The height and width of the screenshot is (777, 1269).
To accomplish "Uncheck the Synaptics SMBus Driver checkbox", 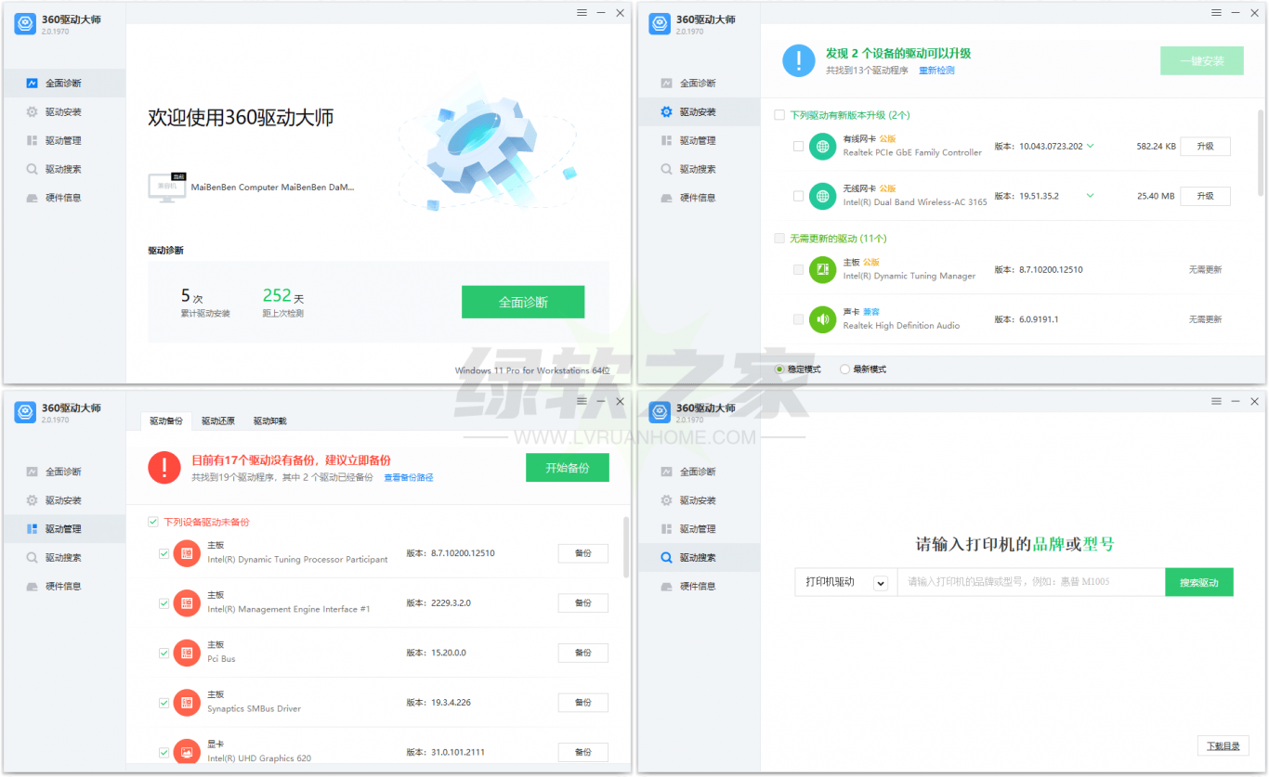I will click(164, 703).
